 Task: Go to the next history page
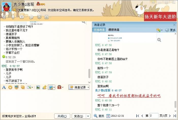coord(170,116)
